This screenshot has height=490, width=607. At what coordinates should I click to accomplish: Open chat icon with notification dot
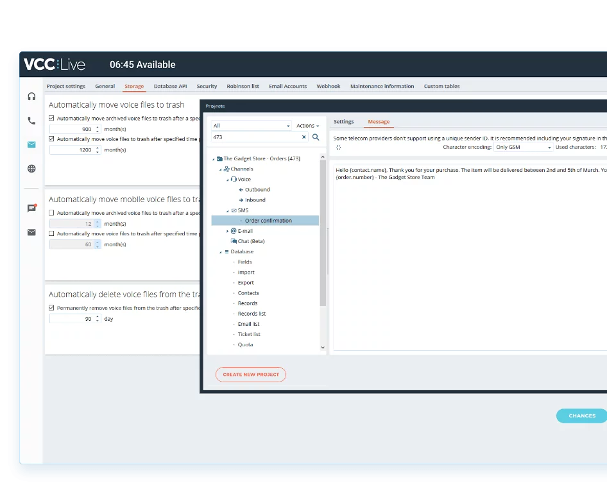(x=31, y=208)
